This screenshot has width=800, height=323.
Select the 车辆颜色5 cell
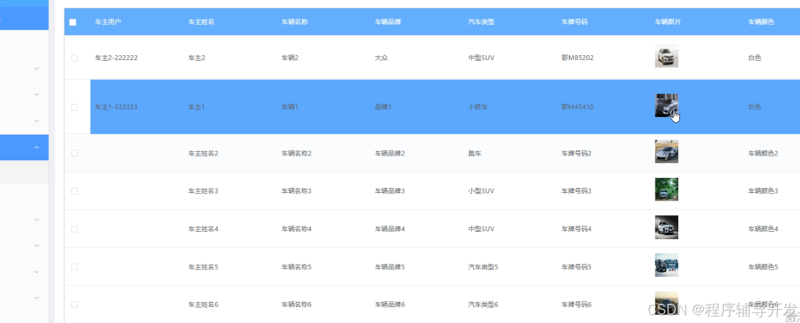coord(763,267)
